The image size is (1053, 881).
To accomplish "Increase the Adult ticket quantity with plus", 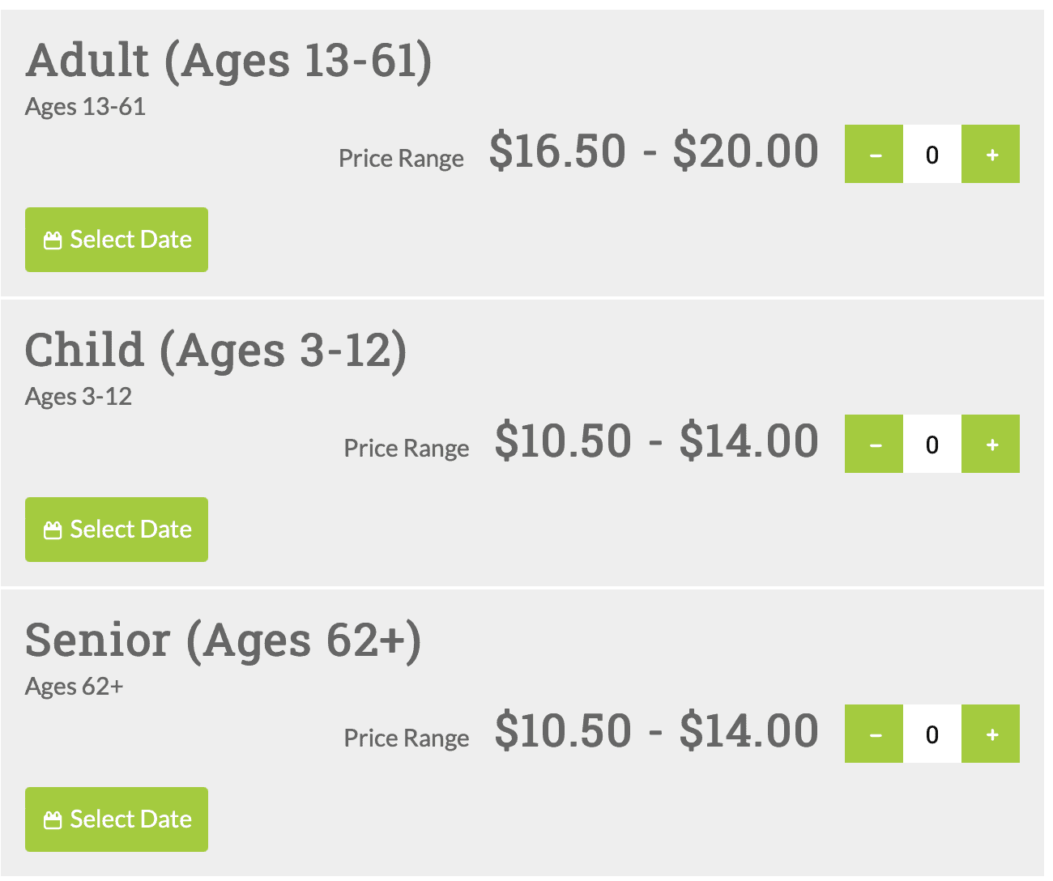I will pyautogui.click(x=991, y=154).
